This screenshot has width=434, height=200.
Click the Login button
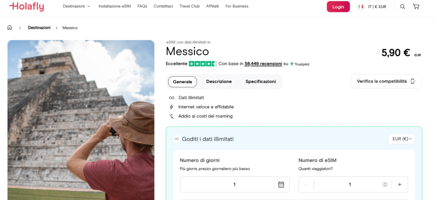pos(338,7)
